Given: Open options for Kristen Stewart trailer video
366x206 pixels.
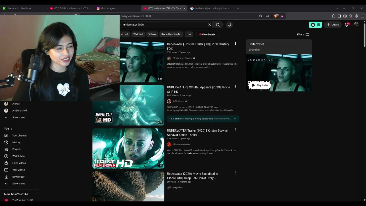Looking at the screenshot, I should click(x=235, y=130).
